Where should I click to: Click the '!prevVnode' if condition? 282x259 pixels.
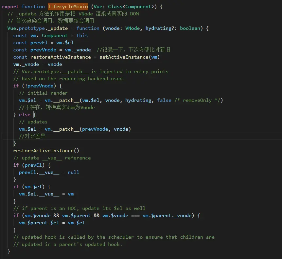[39, 86]
